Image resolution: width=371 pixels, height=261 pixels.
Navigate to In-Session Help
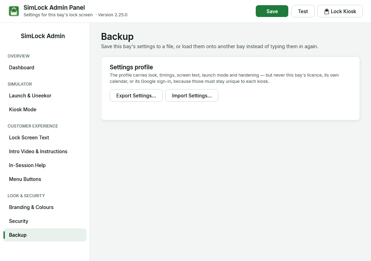pyautogui.click(x=45, y=165)
